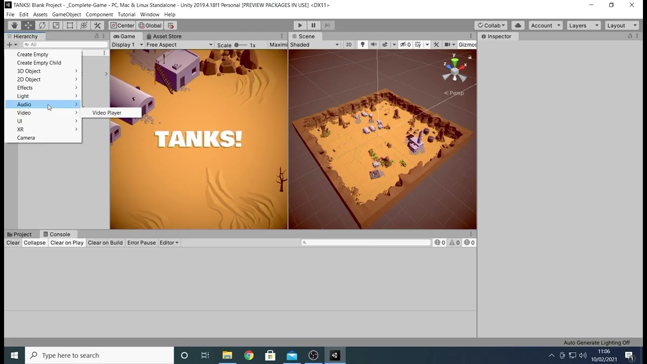Toggle Clear on Build in Console

(105, 243)
